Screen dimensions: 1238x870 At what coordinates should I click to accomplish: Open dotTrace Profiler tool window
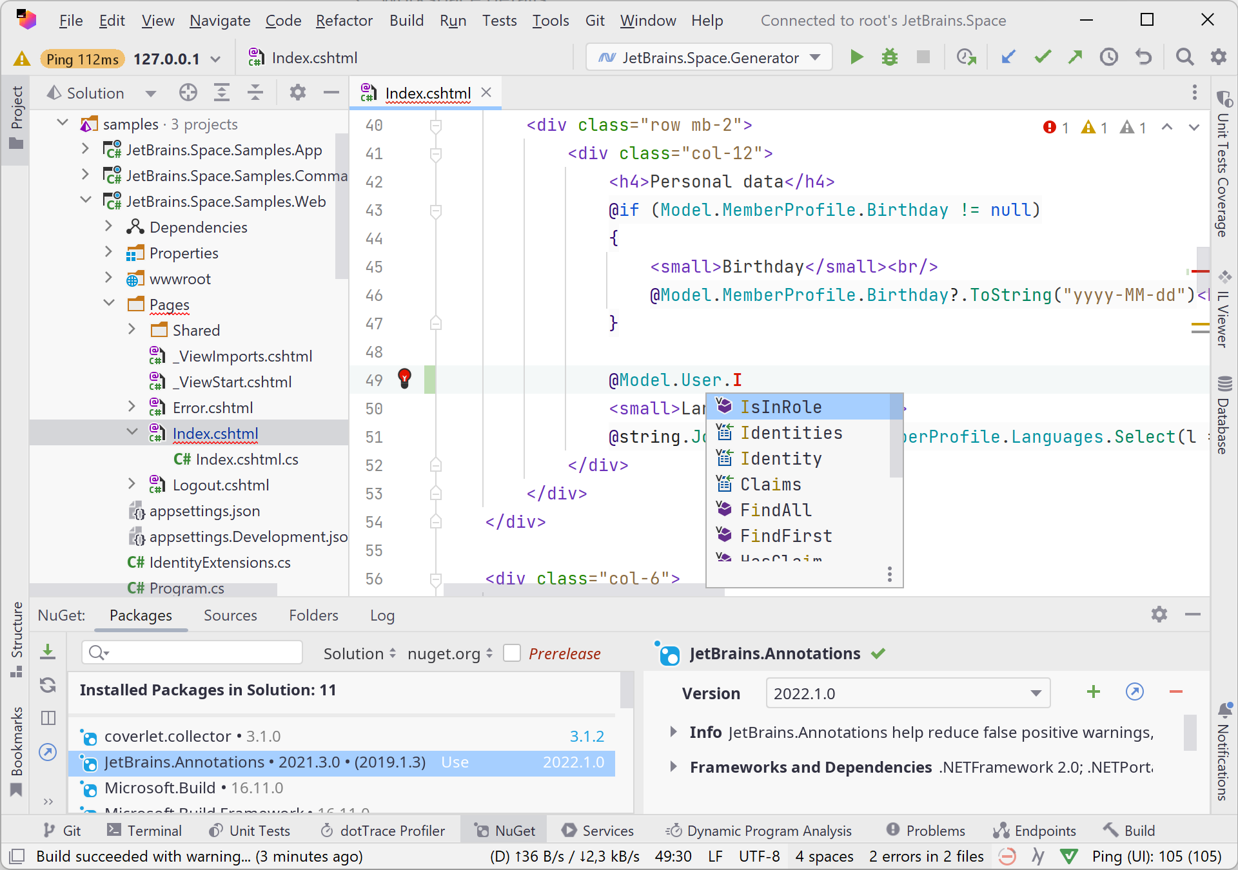[382, 831]
